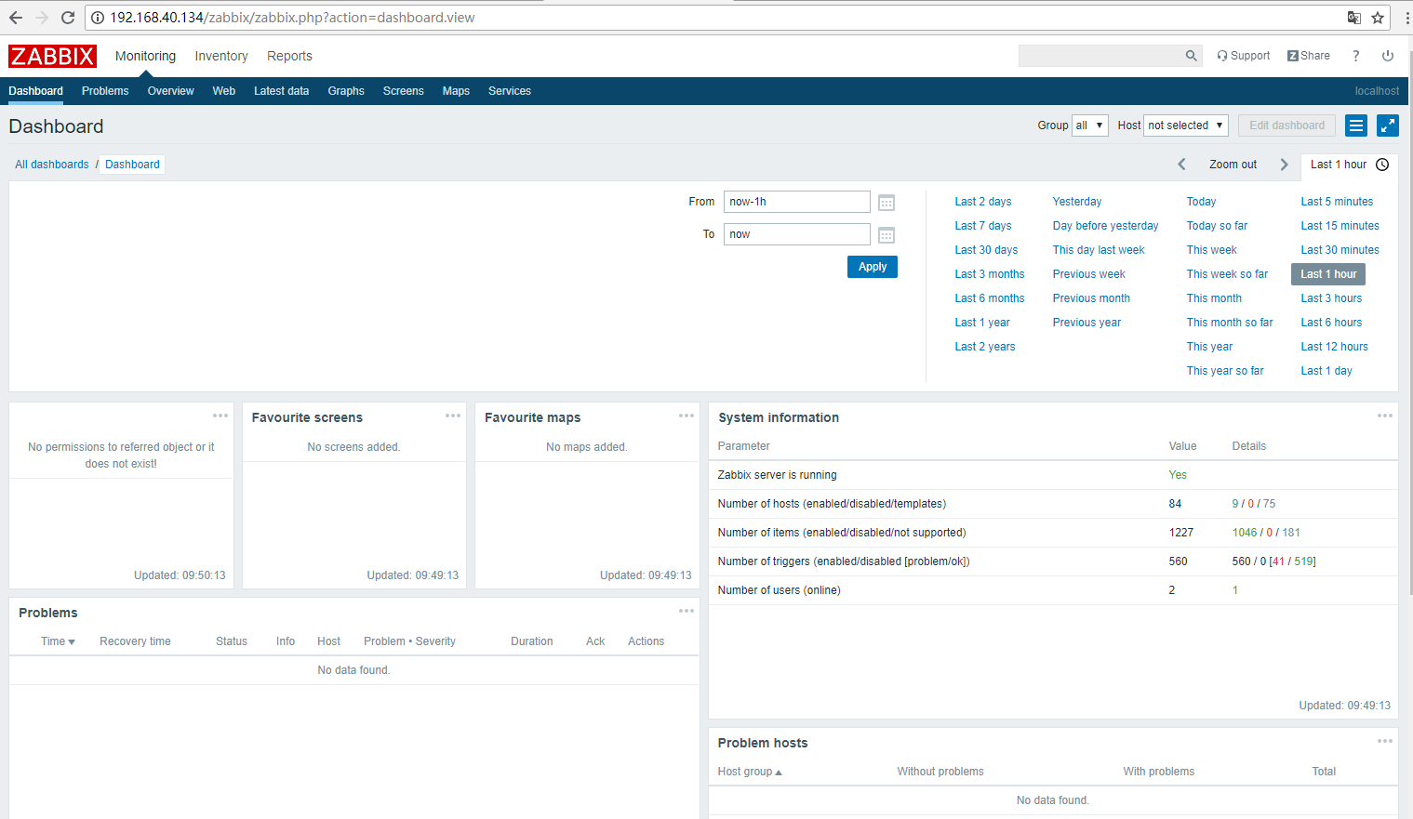Go to the Problems submenu tab
Screen dimensions: 1413x819
[x=105, y=91]
